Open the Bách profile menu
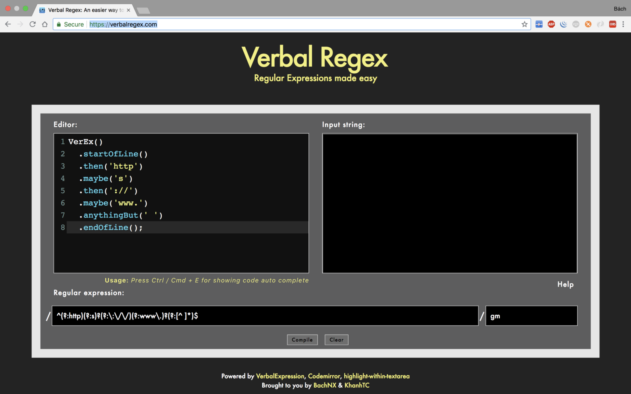The height and width of the screenshot is (394, 631). point(620,9)
